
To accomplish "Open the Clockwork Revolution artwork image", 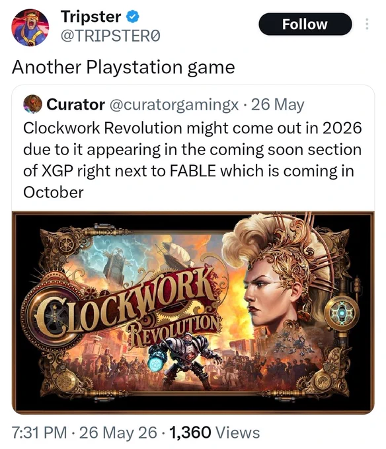I will (193, 312).
